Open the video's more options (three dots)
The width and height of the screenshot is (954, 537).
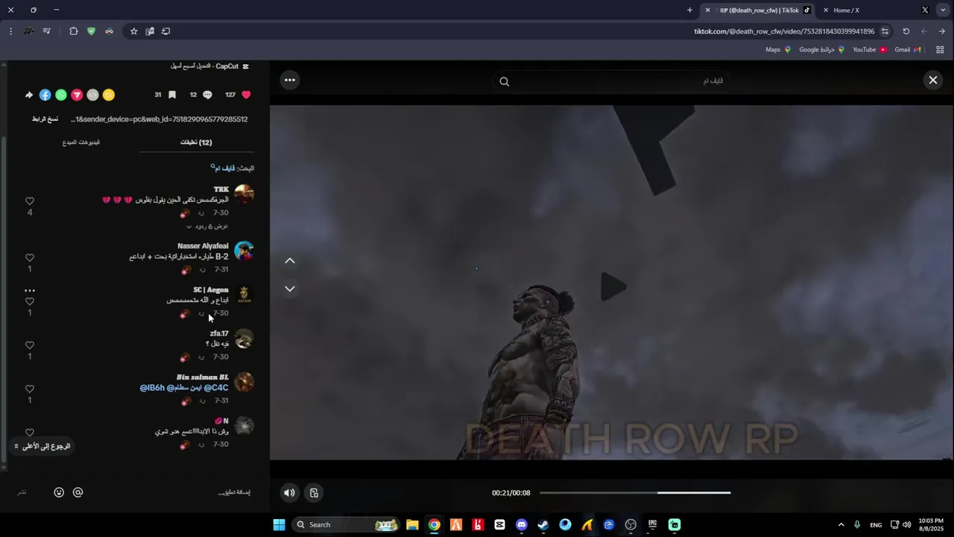pyautogui.click(x=290, y=80)
